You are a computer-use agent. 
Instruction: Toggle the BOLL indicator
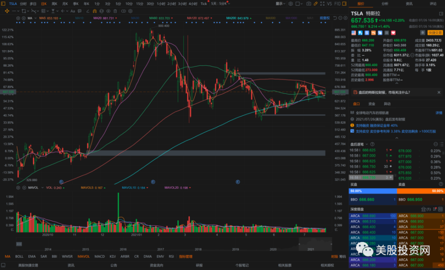(x=19, y=256)
